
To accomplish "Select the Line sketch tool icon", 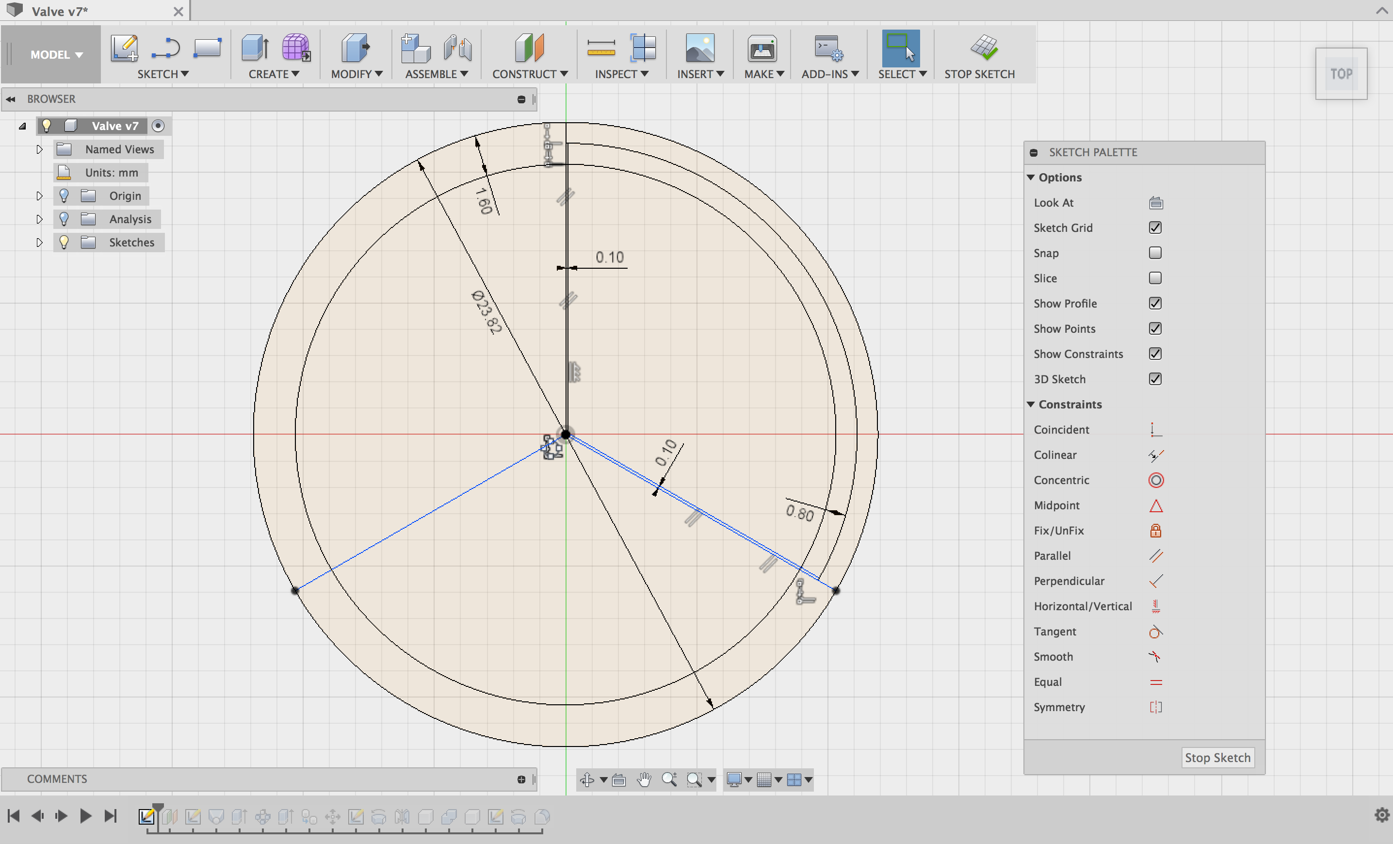I will click(166, 48).
